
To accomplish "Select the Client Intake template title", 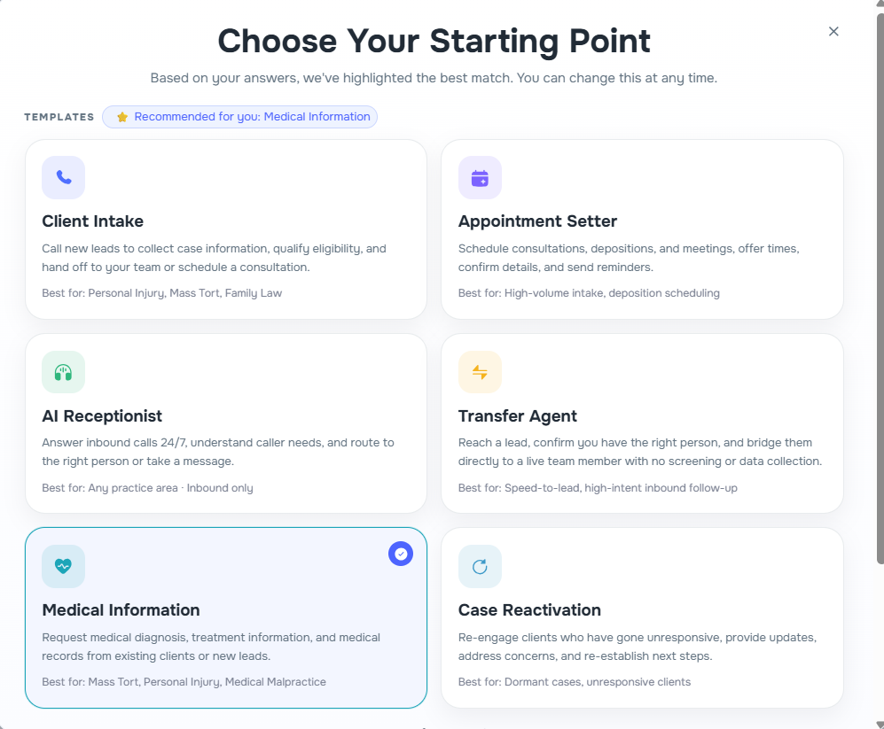I will click(x=93, y=221).
